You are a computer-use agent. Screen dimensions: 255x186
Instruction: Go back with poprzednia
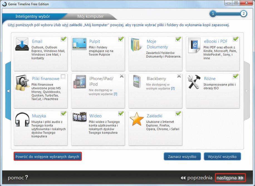click(x=196, y=178)
